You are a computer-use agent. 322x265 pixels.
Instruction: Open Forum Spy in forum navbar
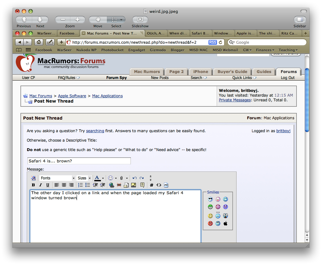[x=116, y=78]
